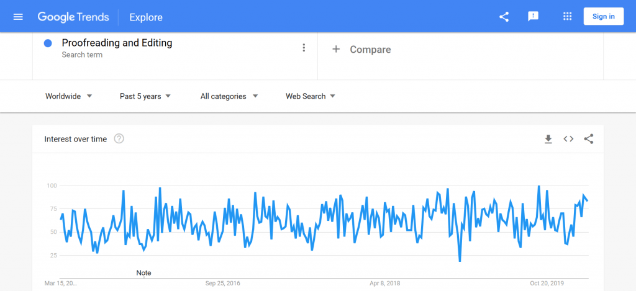Image resolution: width=636 pixels, height=291 pixels.
Task: Expand the Web Search type dropdown
Action: [311, 96]
